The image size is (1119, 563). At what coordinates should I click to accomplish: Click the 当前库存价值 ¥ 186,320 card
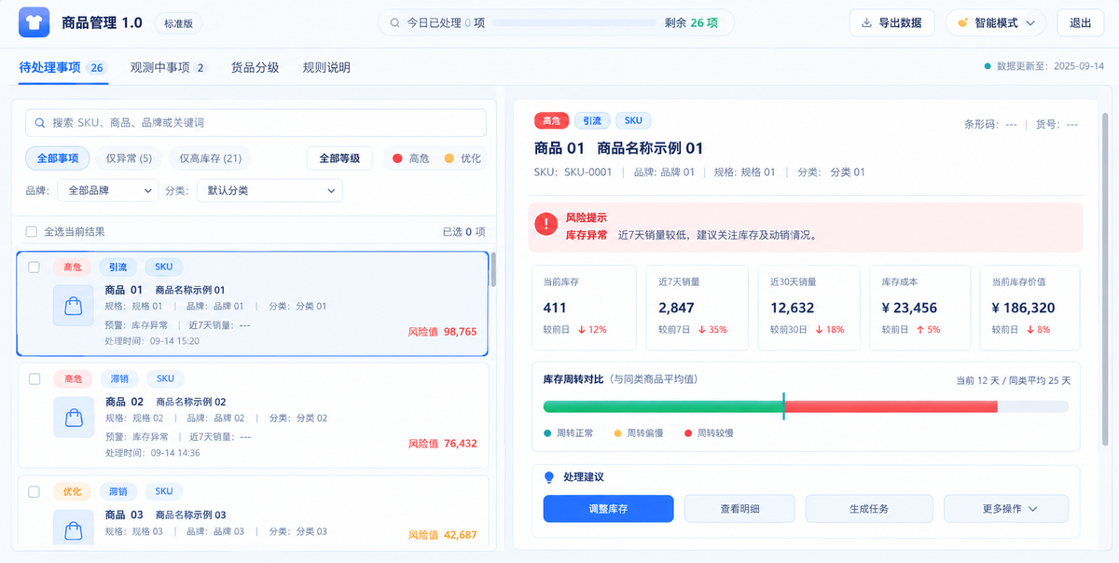1030,307
